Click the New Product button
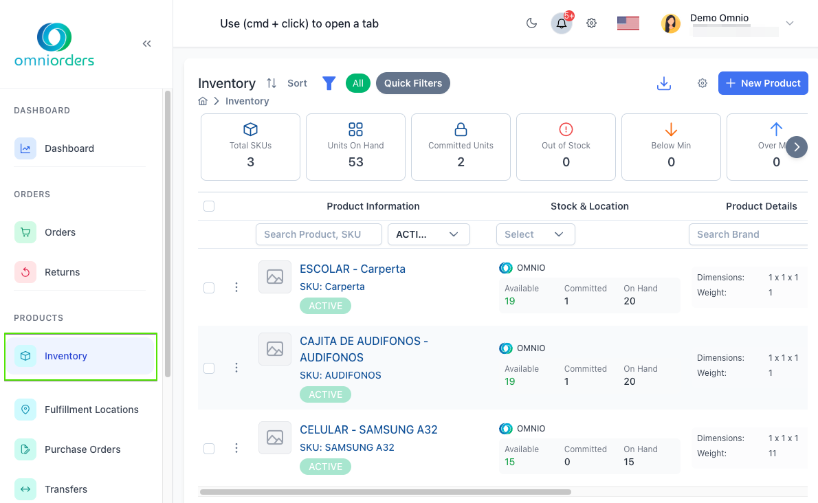818x503 pixels. coord(762,83)
